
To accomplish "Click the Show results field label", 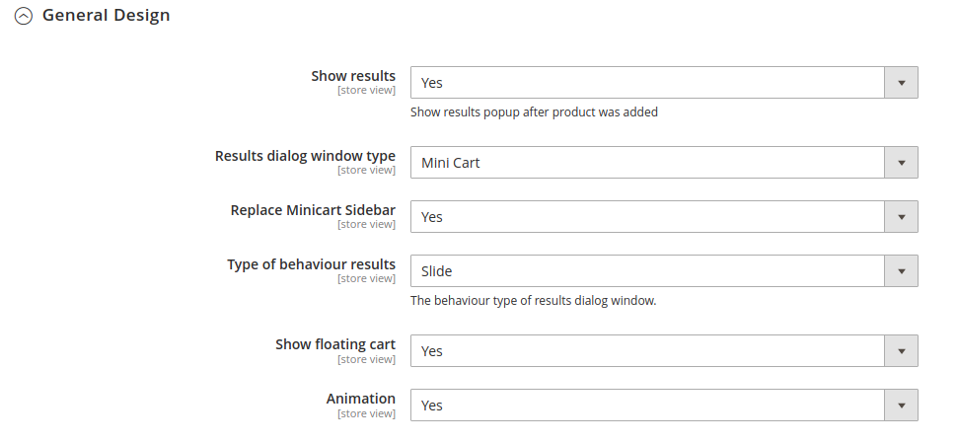I will pos(353,76).
